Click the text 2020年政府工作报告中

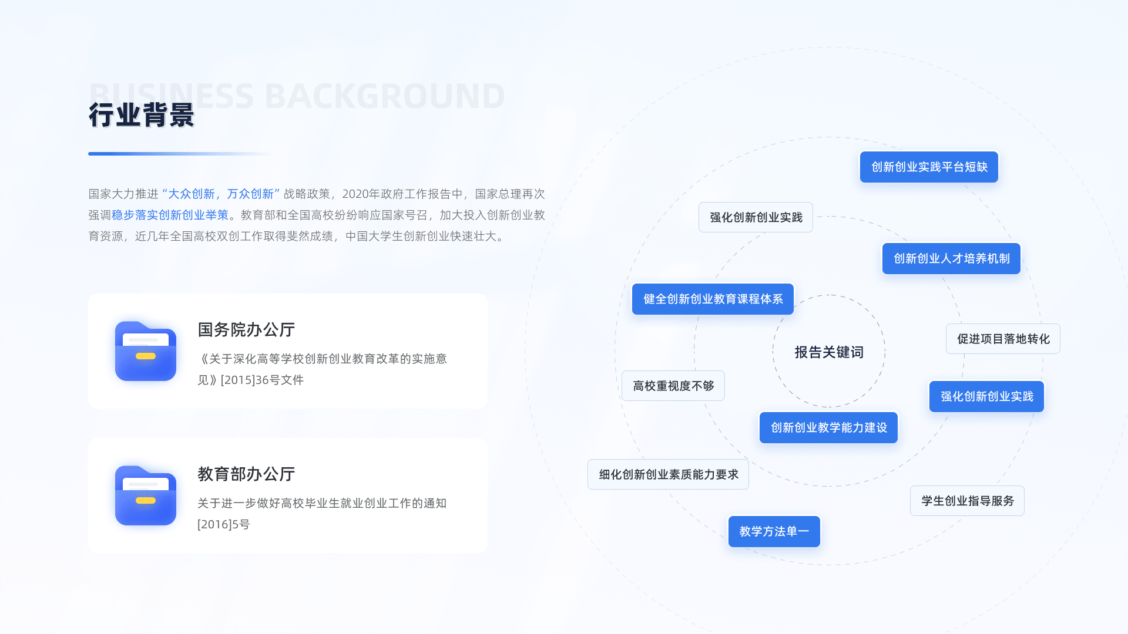[402, 194]
